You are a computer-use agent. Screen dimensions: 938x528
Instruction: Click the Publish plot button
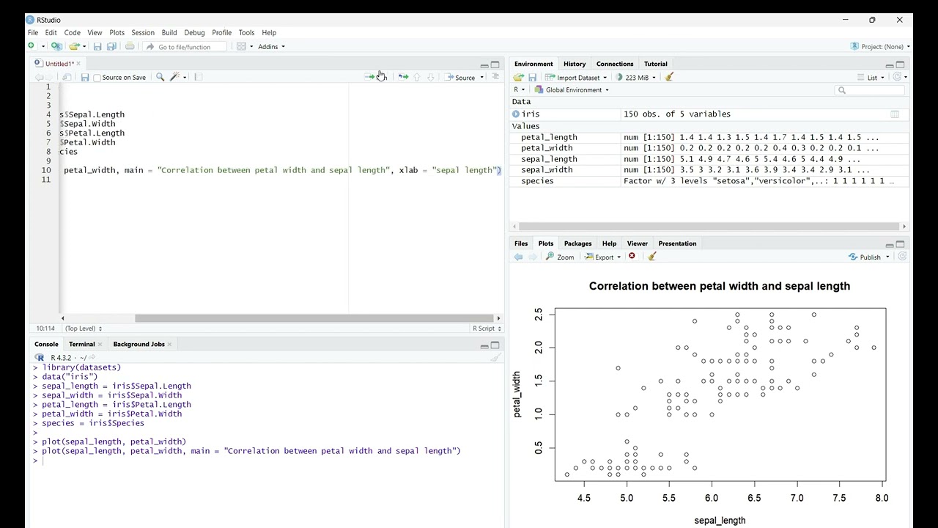coord(865,257)
